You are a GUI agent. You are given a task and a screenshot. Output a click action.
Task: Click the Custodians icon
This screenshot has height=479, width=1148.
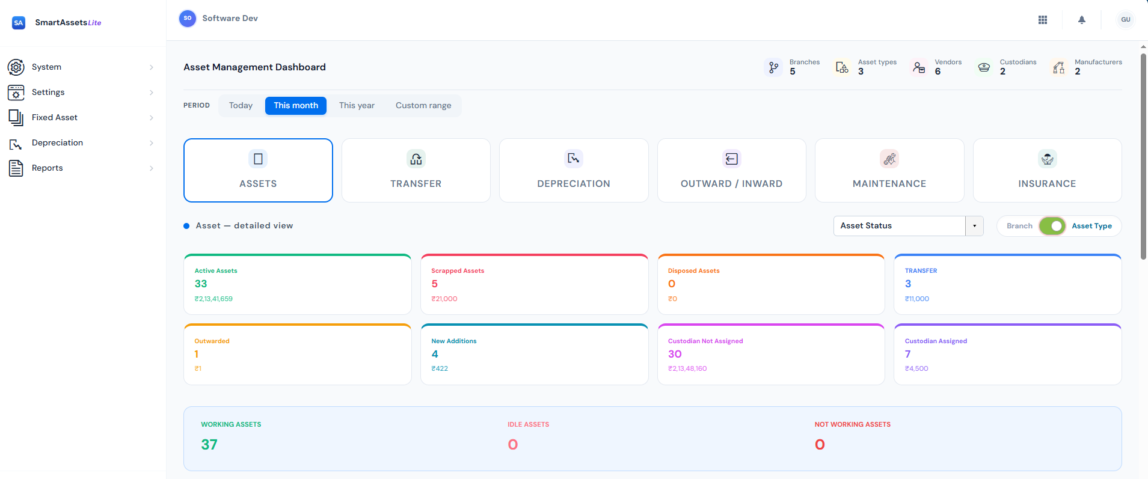[x=984, y=67]
